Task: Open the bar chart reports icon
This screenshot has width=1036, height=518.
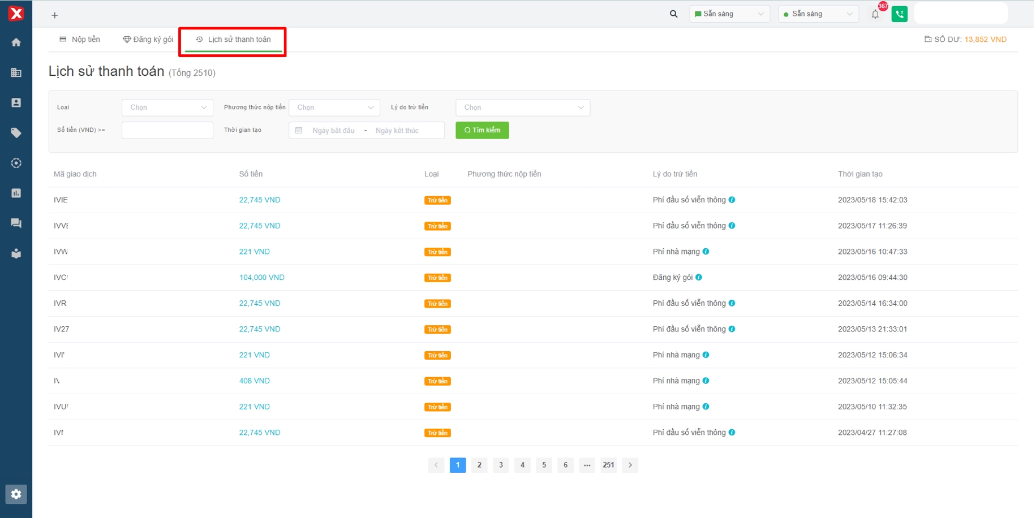Action: pos(16,193)
